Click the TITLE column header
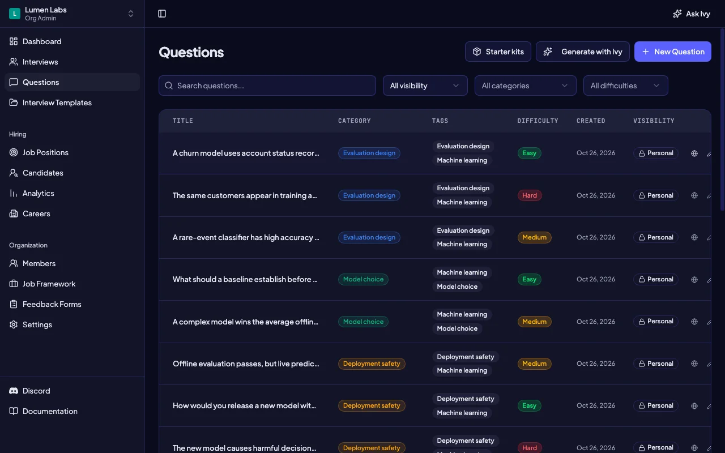 click(x=183, y=121)
